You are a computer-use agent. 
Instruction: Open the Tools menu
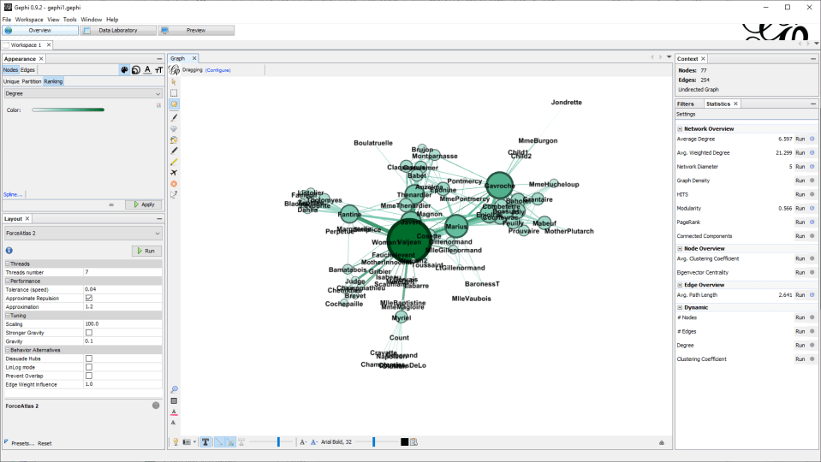click(x=69, y=19)
